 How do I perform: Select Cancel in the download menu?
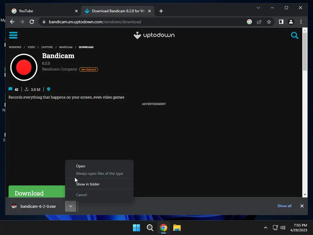point(99,195)
